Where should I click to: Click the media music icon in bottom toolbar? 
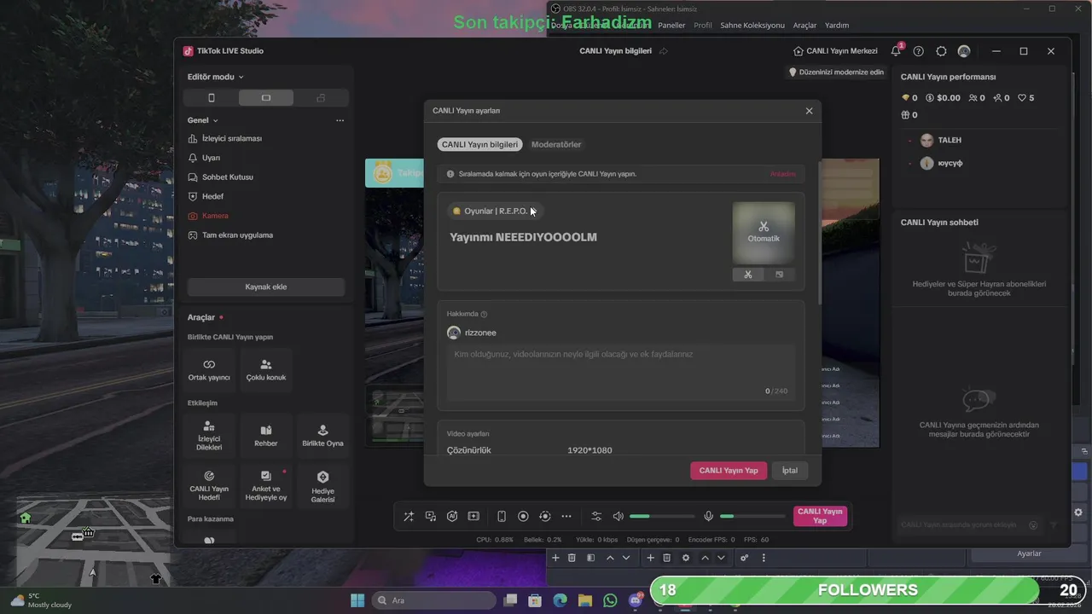click(431, 516)
